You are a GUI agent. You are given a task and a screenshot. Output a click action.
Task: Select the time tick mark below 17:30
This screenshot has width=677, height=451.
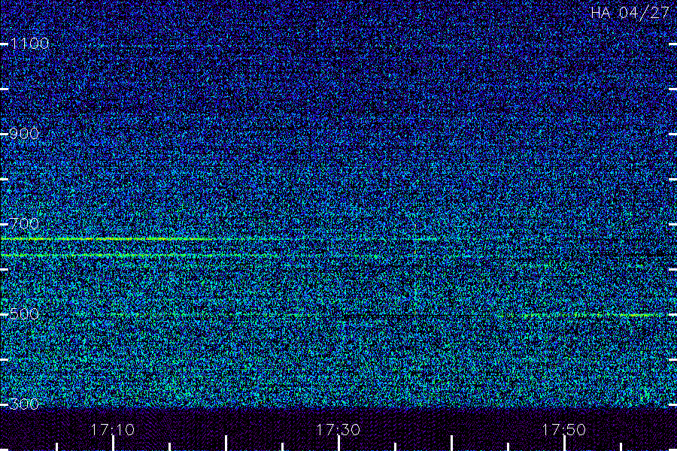(339, 443)
